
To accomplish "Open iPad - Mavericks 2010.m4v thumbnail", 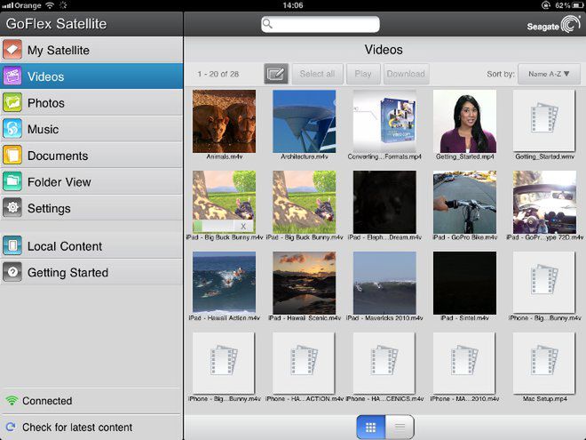I will 384,283.
